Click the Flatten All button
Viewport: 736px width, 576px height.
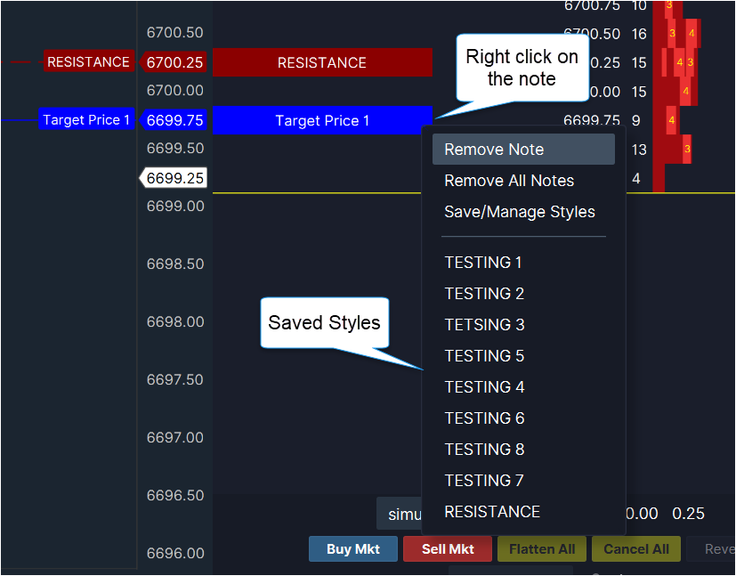542,549
